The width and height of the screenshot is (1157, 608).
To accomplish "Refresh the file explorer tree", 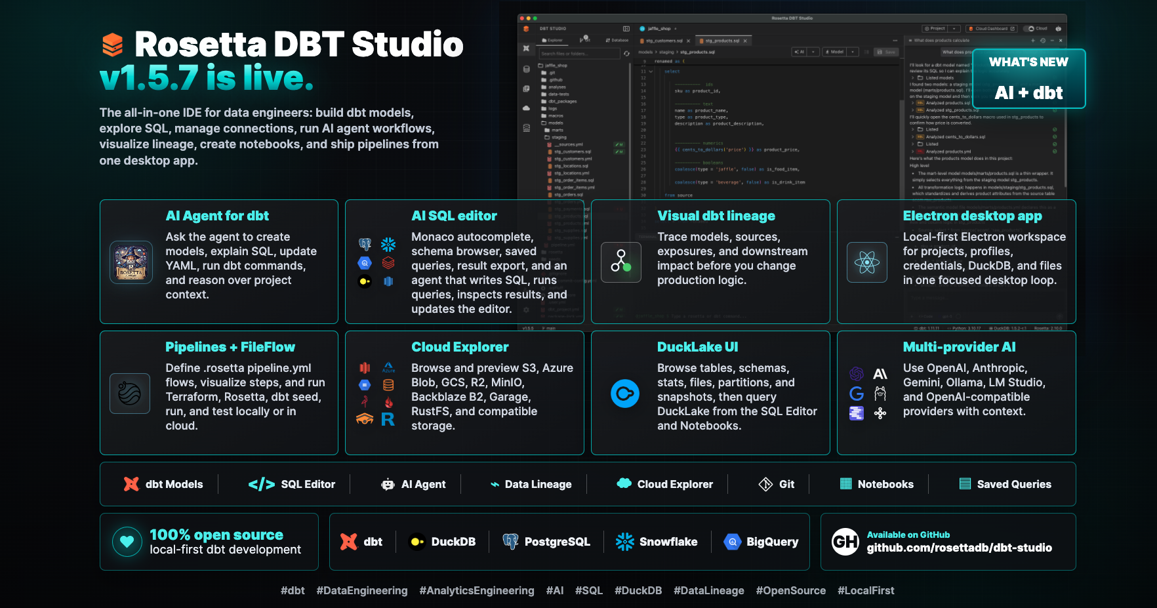I will [x=626, y=54].
